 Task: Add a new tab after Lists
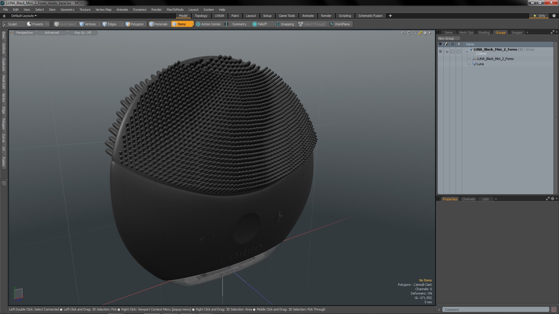tap(496, 199)
